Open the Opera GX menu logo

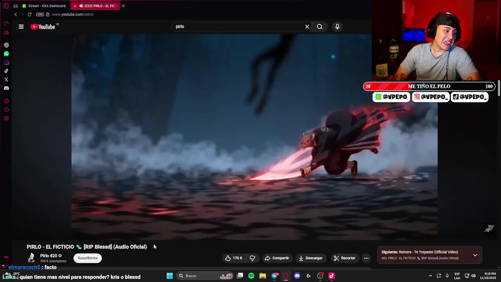pos(6,6)
